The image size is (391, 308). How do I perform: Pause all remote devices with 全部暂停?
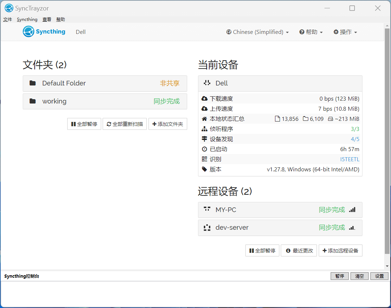click(262, 251)
